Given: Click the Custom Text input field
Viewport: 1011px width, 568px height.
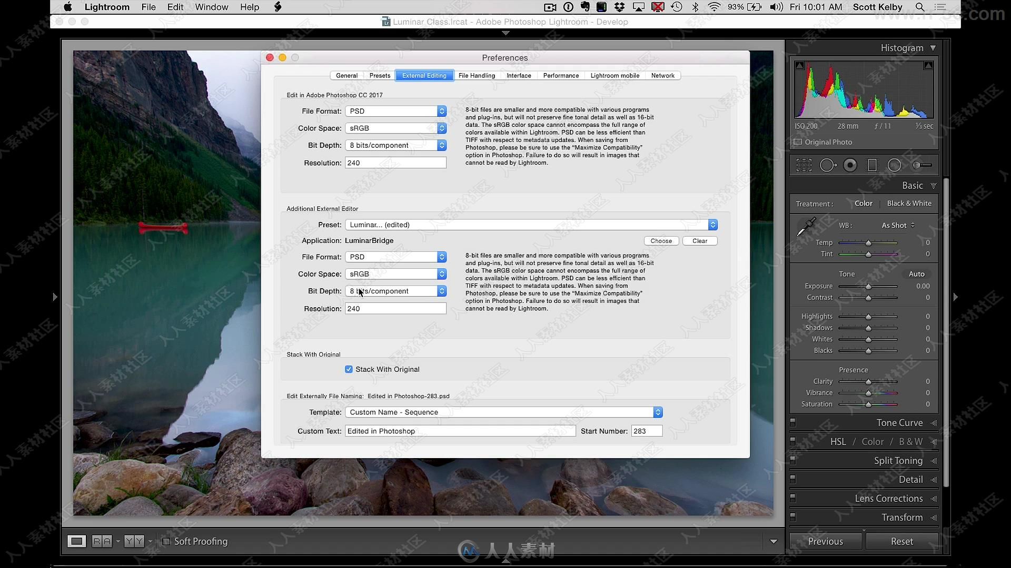Looking at the screenshot, I should pos(460,431).
